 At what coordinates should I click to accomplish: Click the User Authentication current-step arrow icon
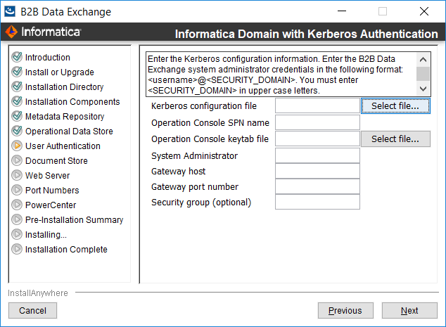point(17,146)
